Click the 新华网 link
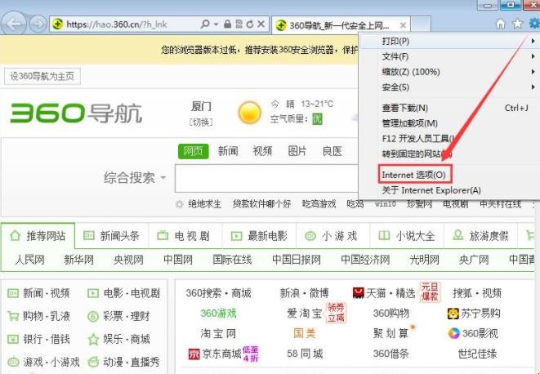The height and width of the screenshot is (374, 540). click(x=79, y=260)
